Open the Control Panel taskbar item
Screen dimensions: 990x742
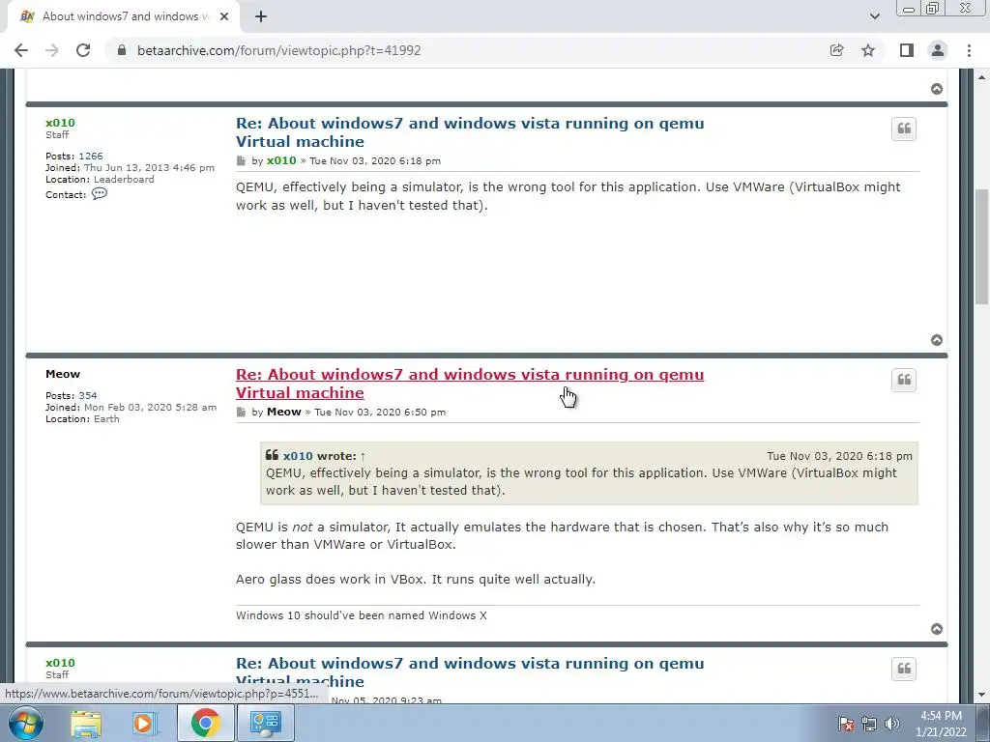265,723
